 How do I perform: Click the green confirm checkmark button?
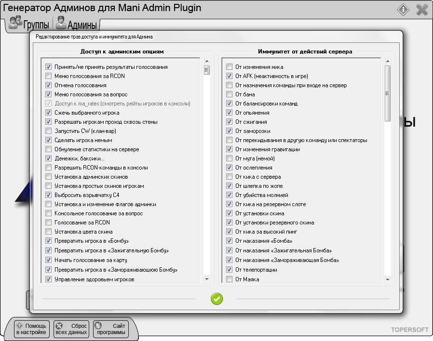[x=217, y=299]
